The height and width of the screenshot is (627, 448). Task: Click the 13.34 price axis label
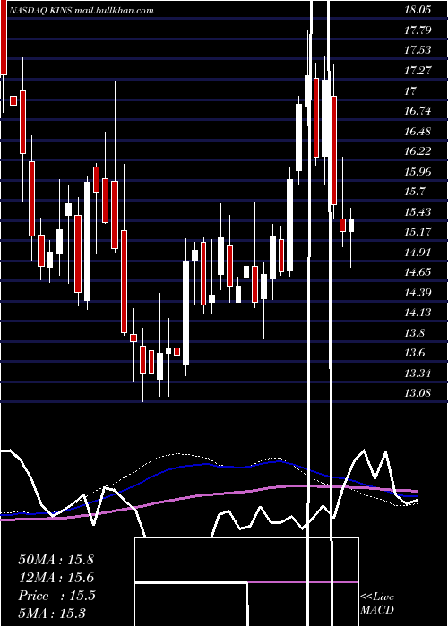[418, 374]
